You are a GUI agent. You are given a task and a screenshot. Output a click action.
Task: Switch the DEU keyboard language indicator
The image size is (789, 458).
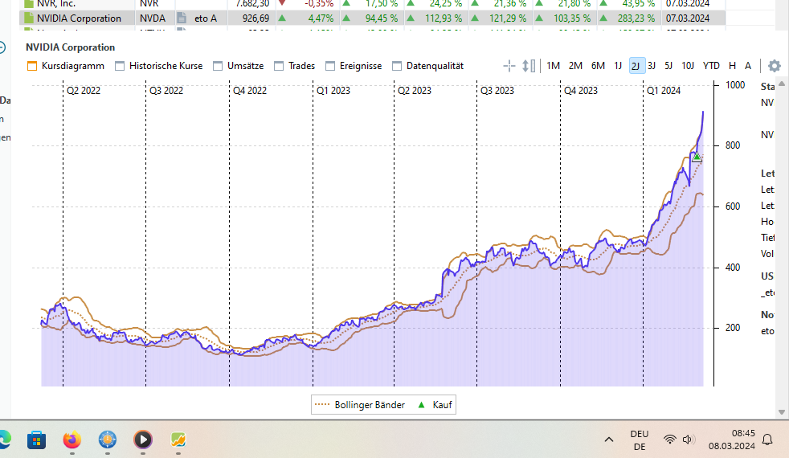pyautogui.click(x=640, y=440)
